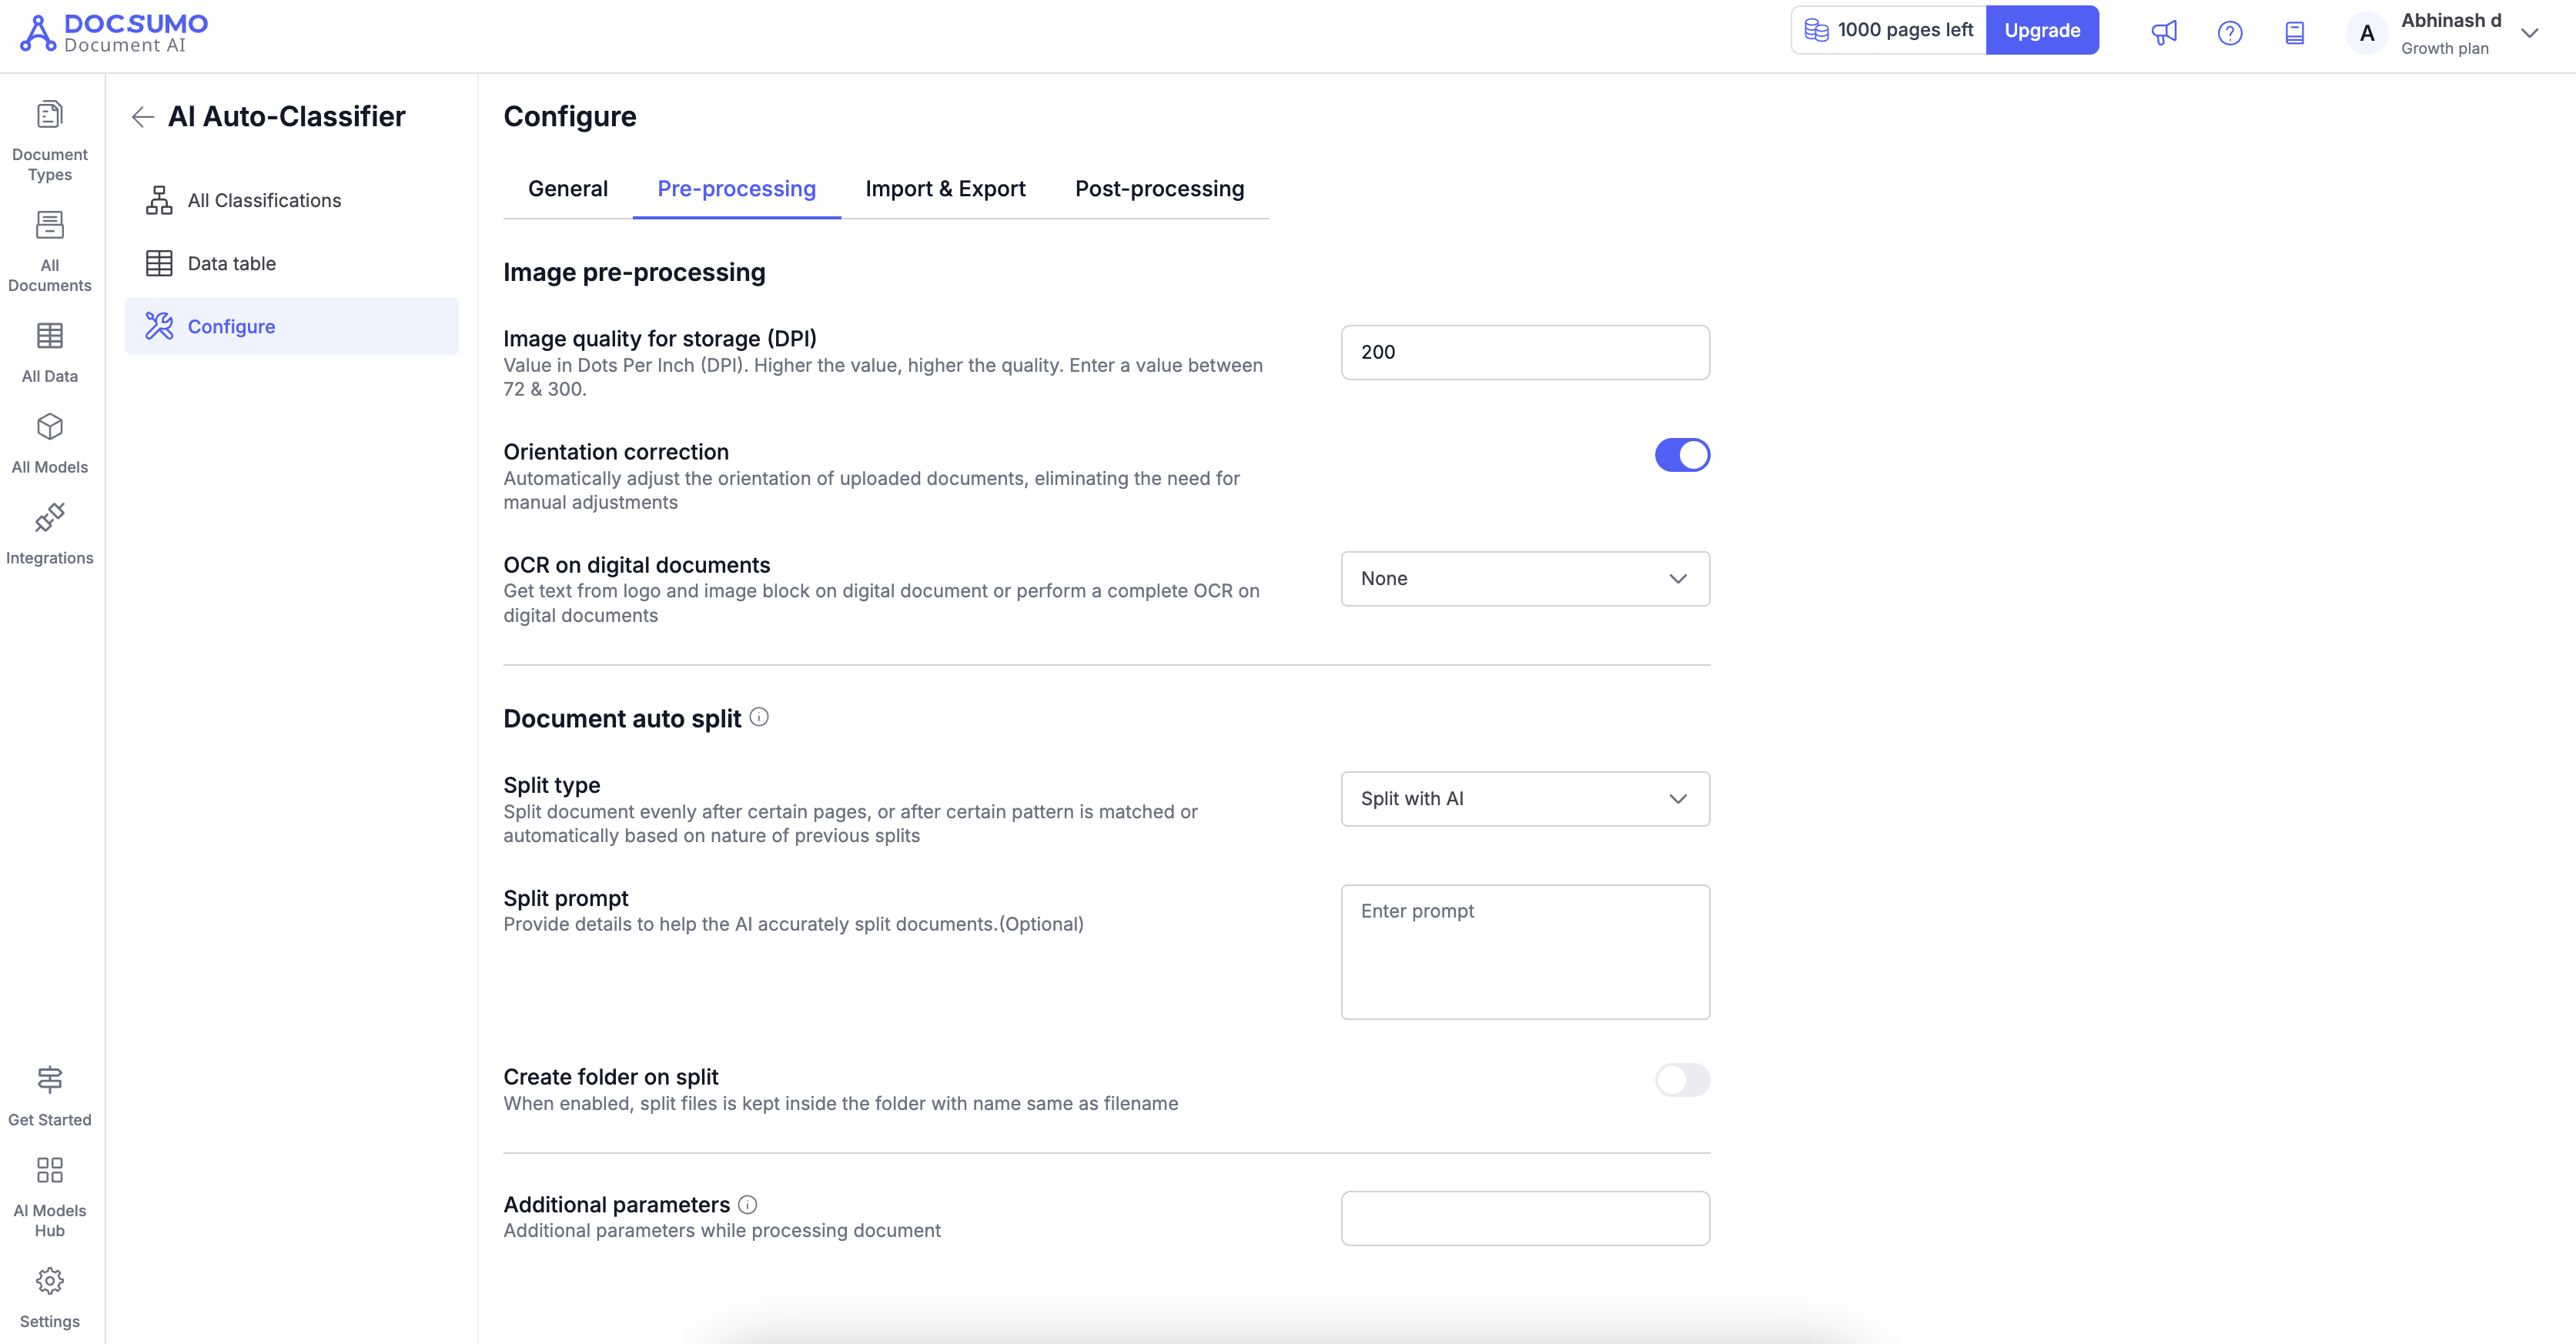Viewport: 2576px width, 1344px height.
Task: Switch to the Import & Export tab
Action: point(944,189)
